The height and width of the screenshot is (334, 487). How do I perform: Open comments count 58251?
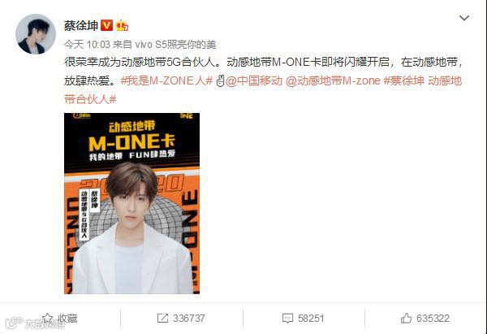click(311, 318)
